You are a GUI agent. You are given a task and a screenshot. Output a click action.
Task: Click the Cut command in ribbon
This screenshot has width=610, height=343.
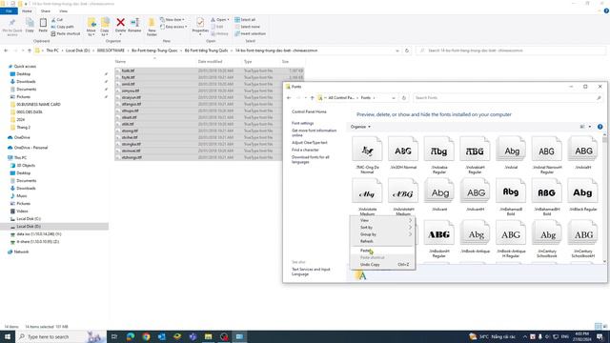[x=57, y=19]
